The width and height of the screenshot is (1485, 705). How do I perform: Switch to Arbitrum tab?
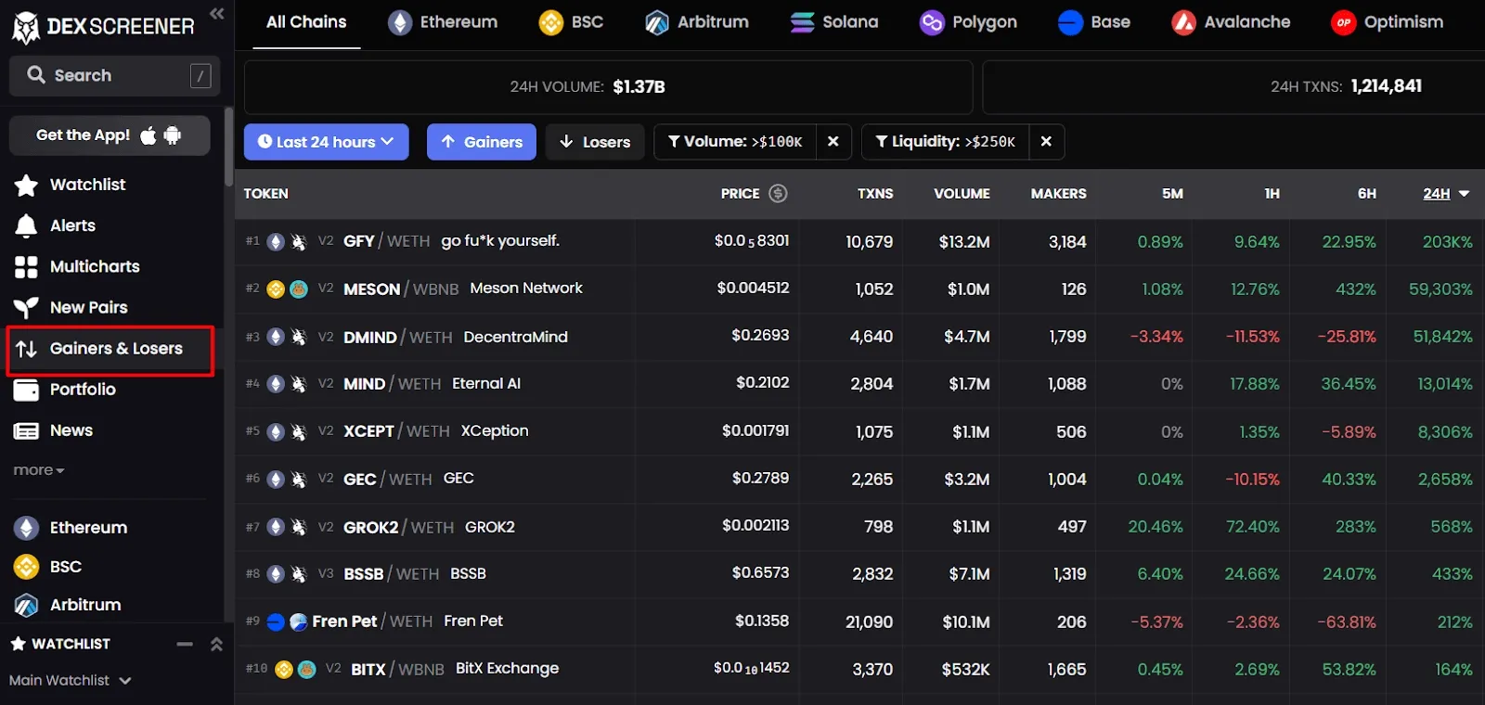pyautogui.click(x=697, y=23)
